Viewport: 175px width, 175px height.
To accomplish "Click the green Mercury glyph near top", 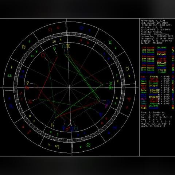I will point(54,48).
